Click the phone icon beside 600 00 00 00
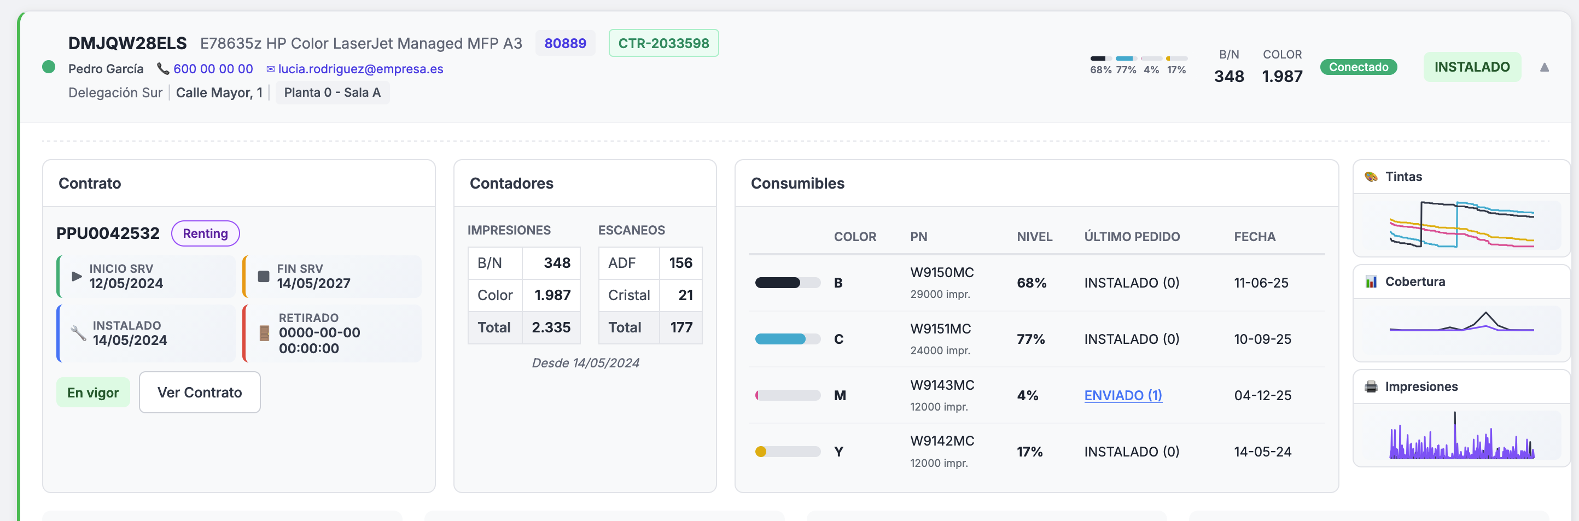The image size is (1579, 521). [162, 69]
